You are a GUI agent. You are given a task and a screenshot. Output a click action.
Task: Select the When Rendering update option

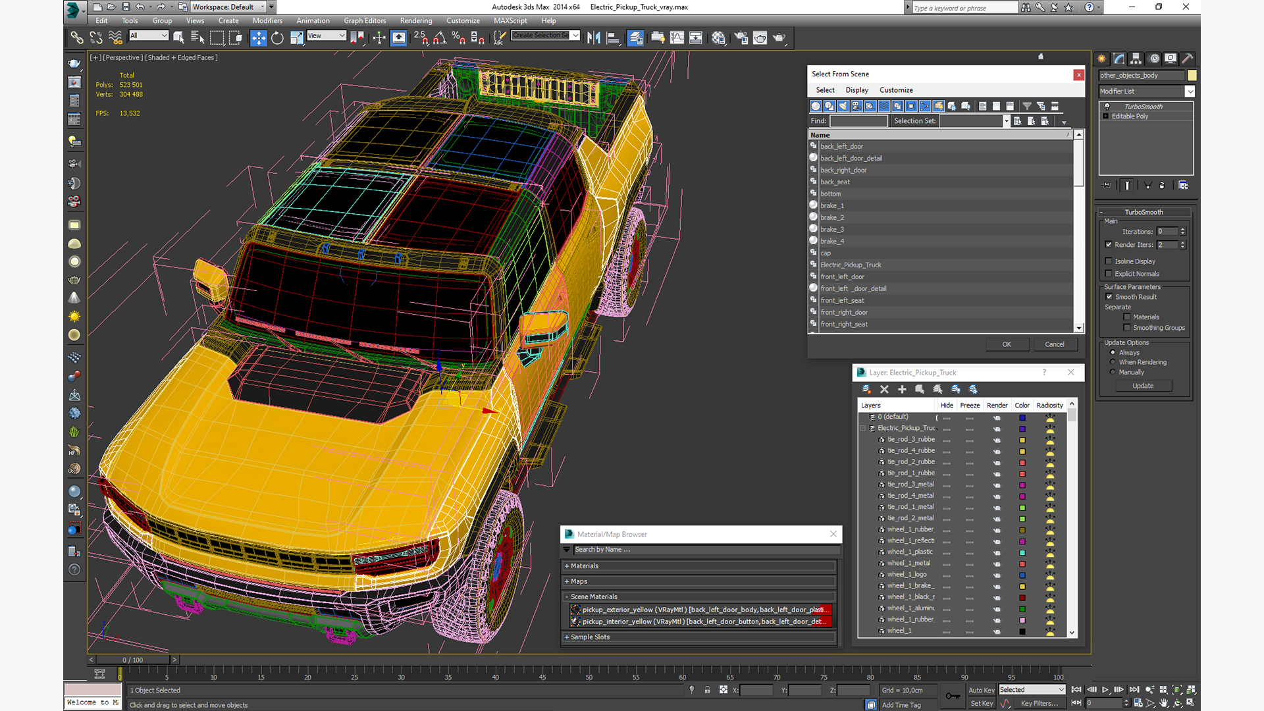pyautogui.click(x=1113, y=362)
